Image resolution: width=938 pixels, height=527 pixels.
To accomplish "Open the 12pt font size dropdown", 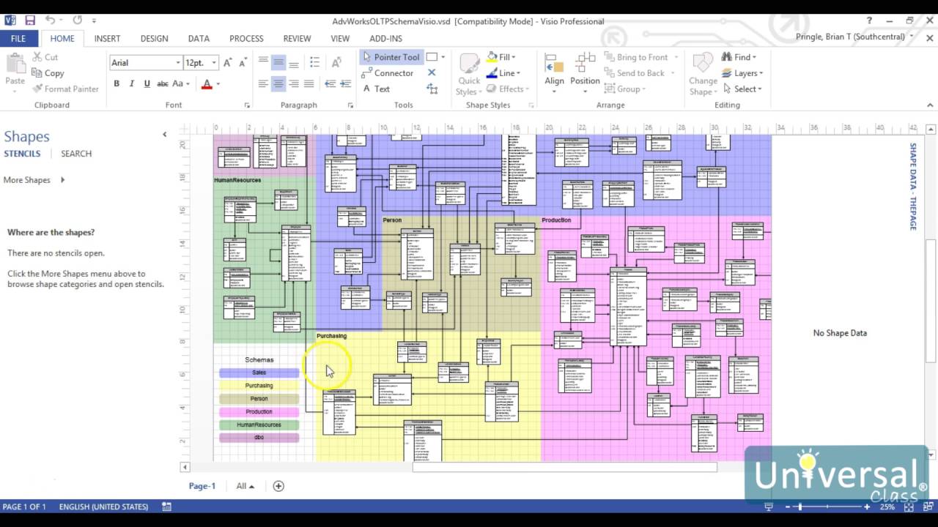I will (x=214, y=63).
